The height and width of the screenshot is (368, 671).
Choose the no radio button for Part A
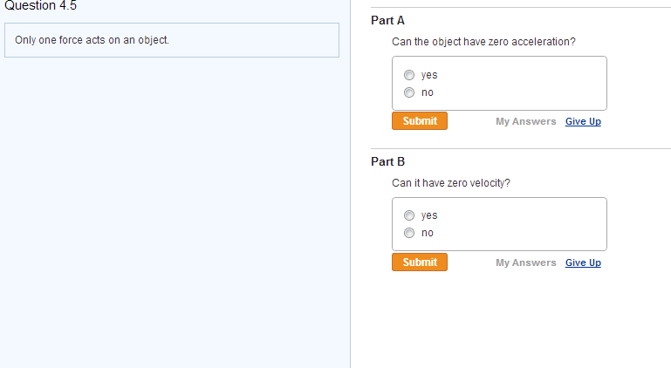[x=409, y=92]
